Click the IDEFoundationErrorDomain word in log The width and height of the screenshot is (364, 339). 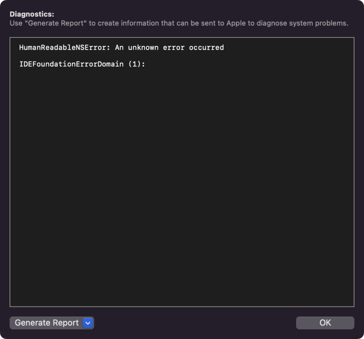[72, 64]
